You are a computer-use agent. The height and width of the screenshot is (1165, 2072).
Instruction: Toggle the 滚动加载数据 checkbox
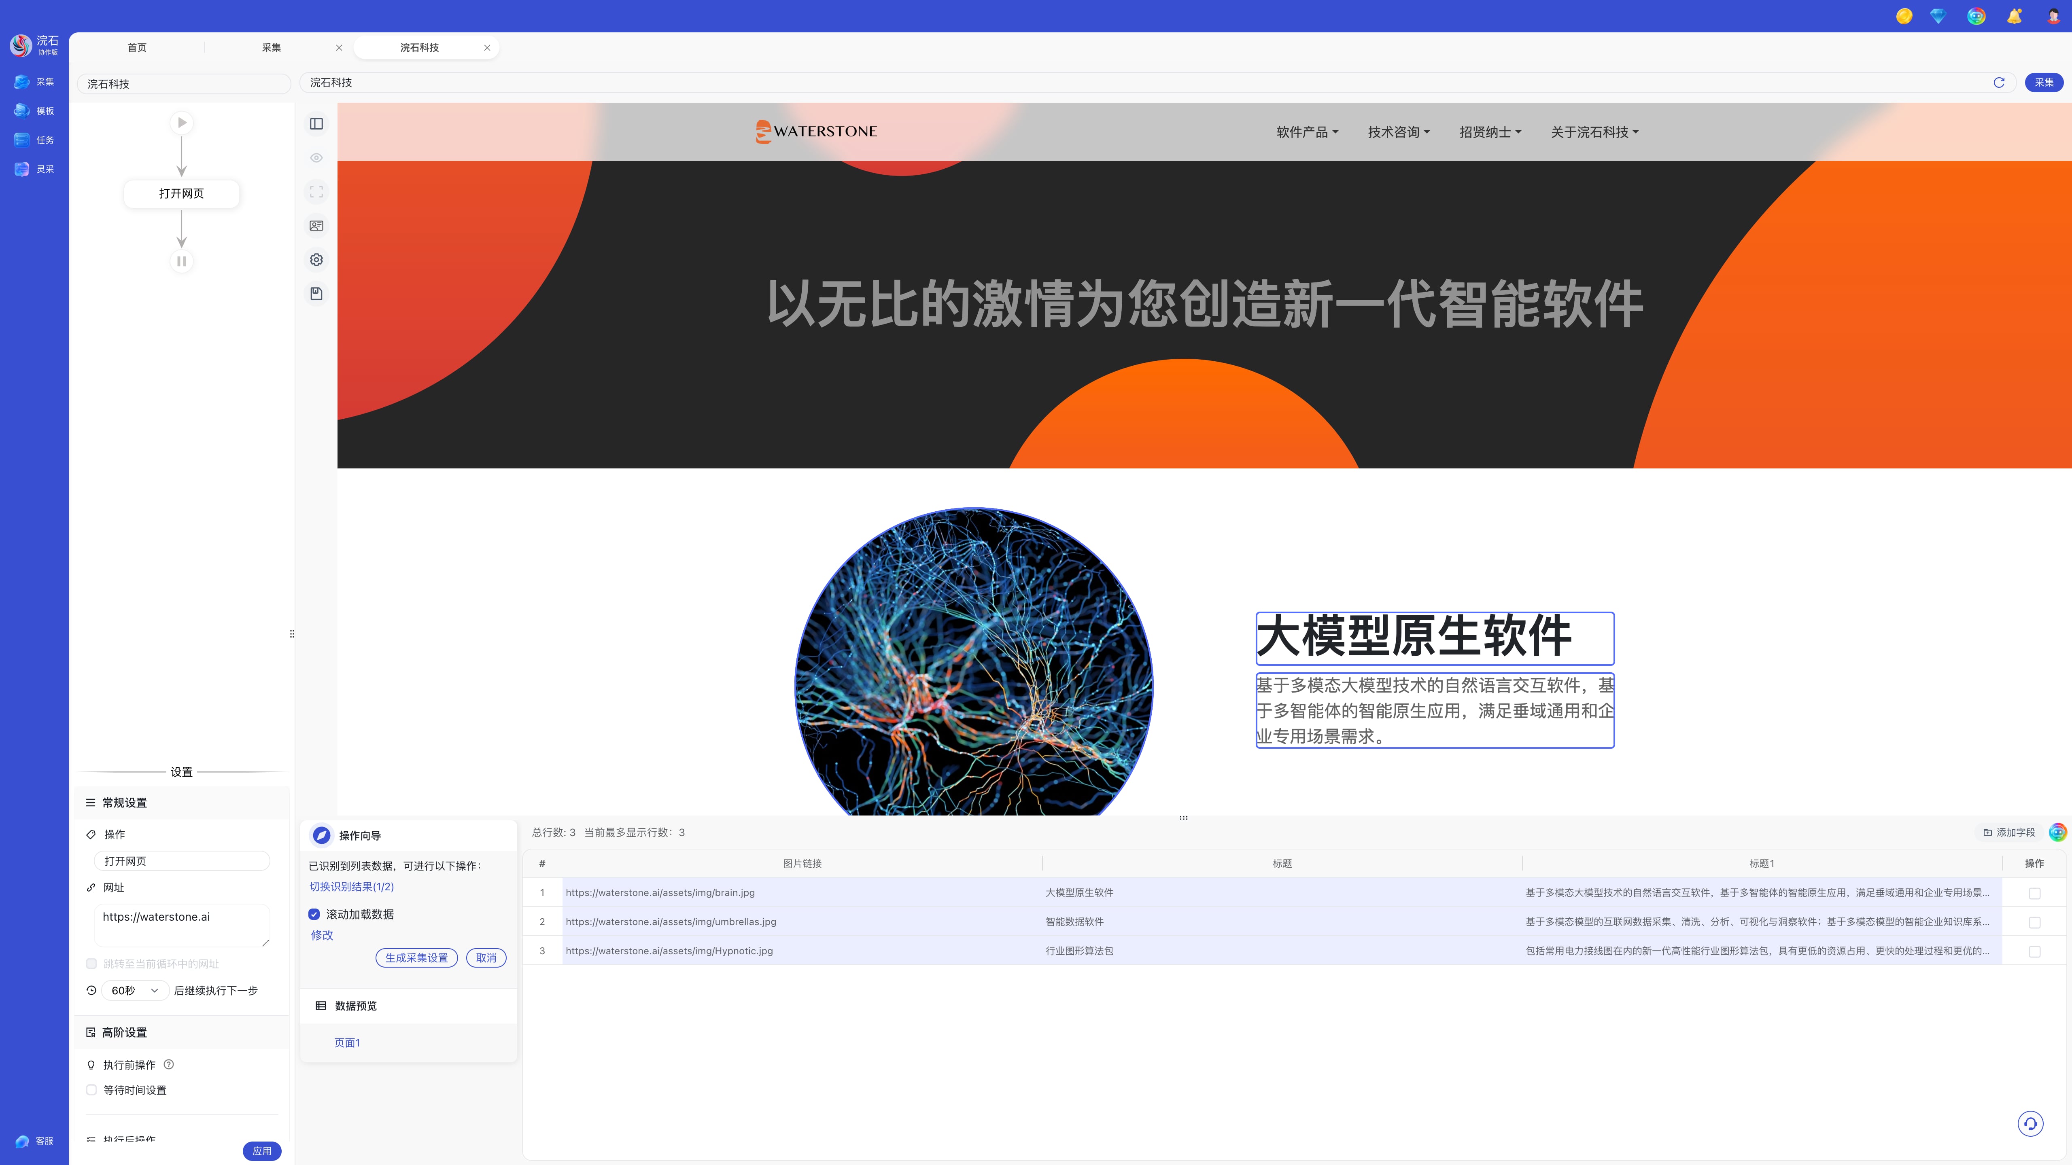[x=314, y=914]
